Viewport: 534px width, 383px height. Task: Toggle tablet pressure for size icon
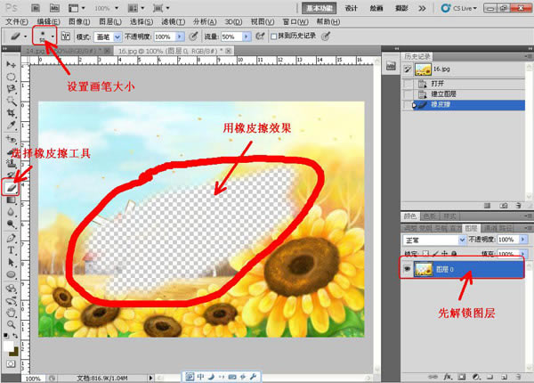[x=326, y=37]
